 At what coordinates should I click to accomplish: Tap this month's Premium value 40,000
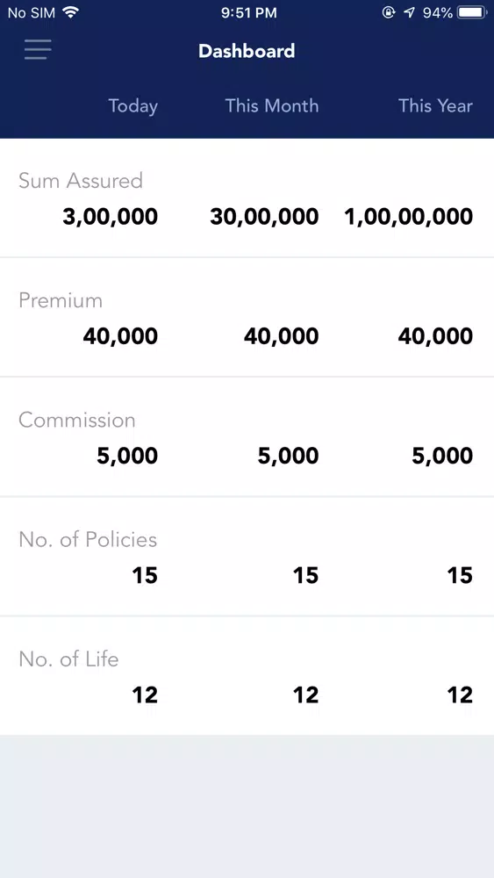tap(282, 336)
